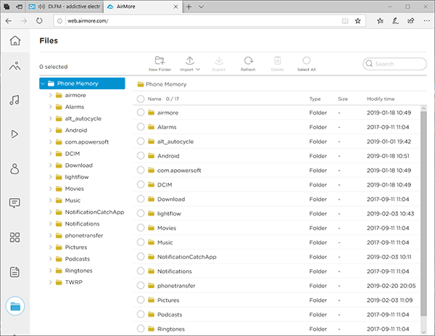Open the favorites hub icon
Screen dimensions: 435x336
(x=380, y=21)
